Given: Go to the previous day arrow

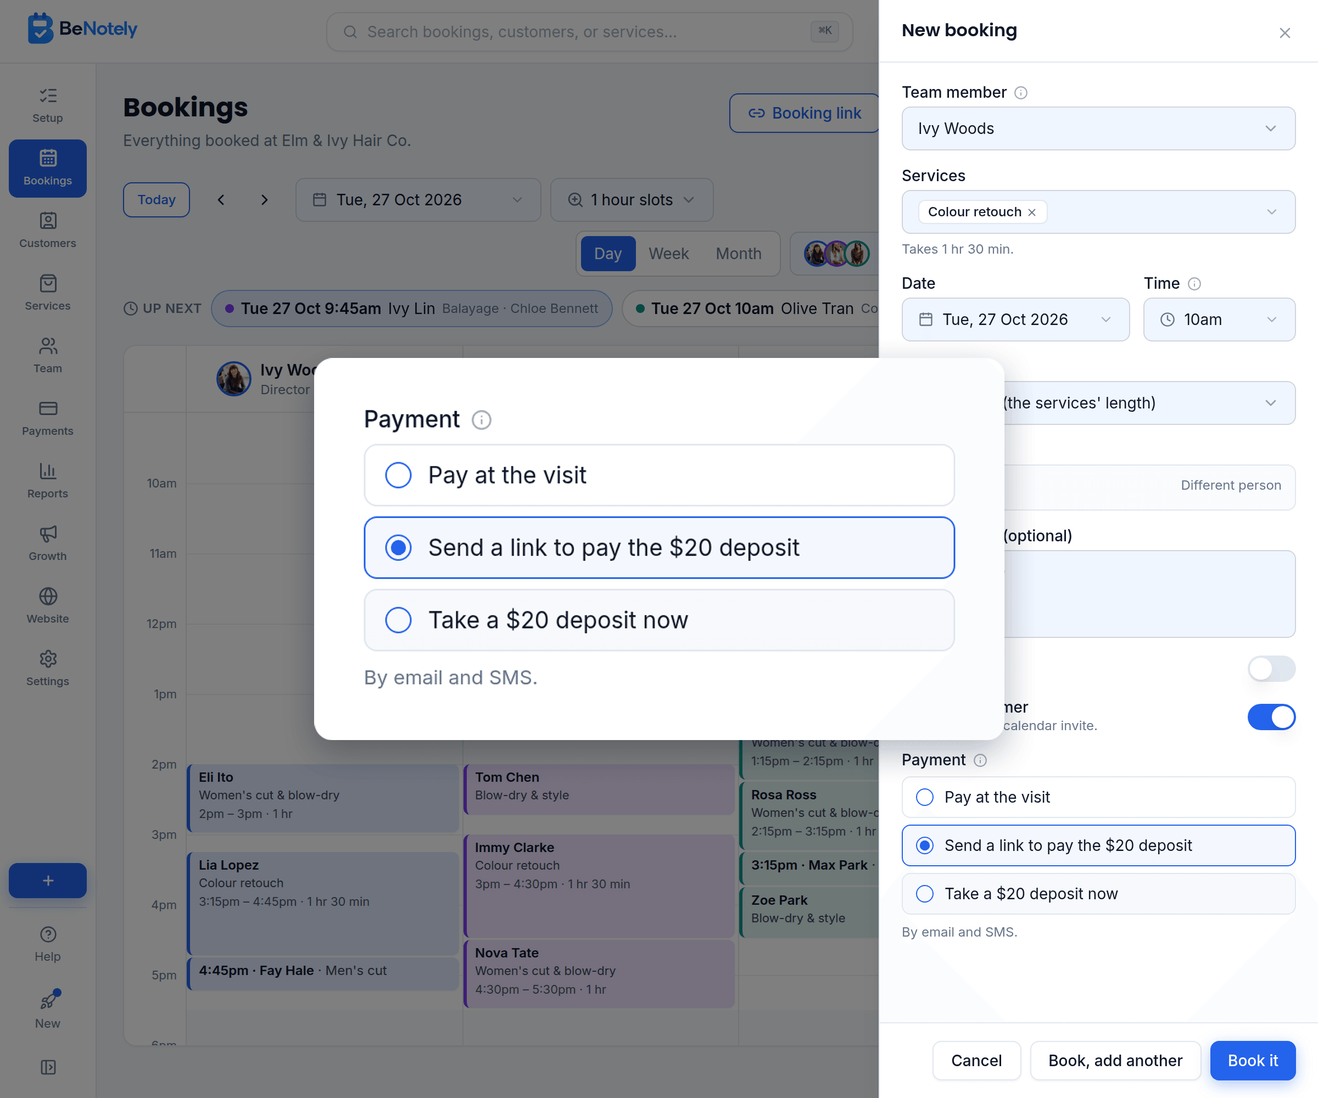Looking at the screenshot, I should (x=221, y=199).
